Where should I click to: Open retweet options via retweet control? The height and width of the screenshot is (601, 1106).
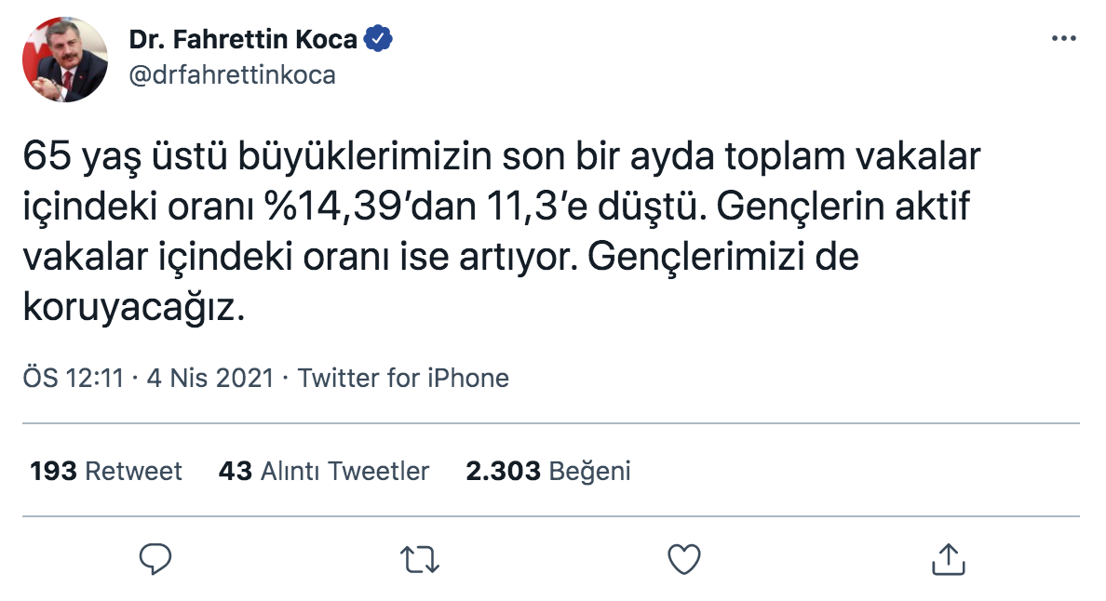click(x=422, y=559)
